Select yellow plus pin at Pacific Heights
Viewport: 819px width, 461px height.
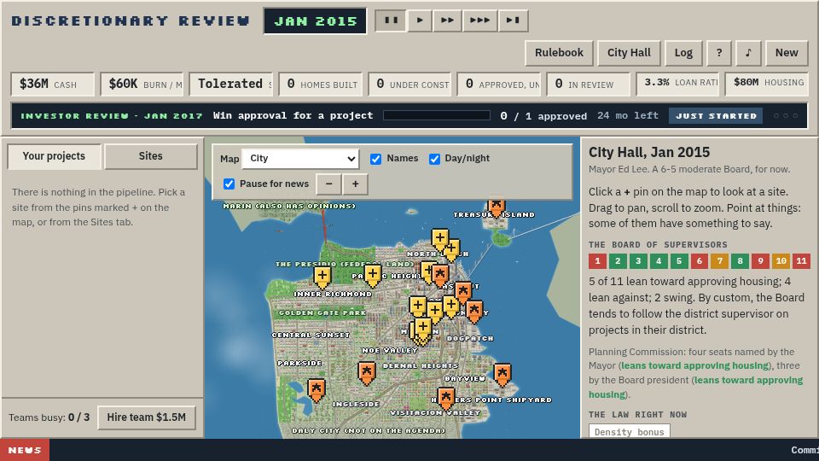373,274
